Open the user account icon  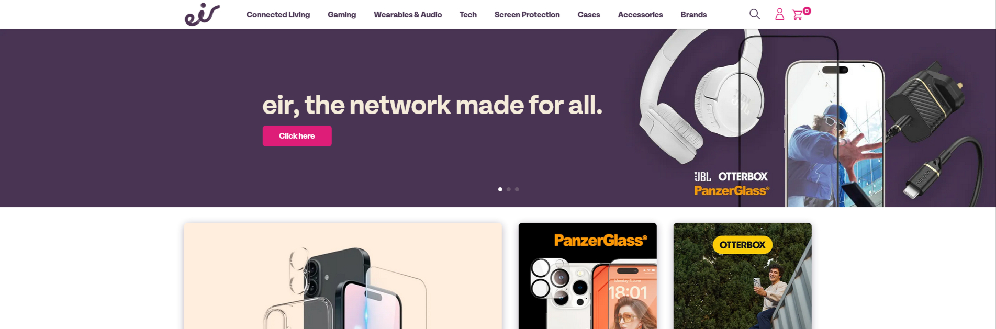(779, 14)
